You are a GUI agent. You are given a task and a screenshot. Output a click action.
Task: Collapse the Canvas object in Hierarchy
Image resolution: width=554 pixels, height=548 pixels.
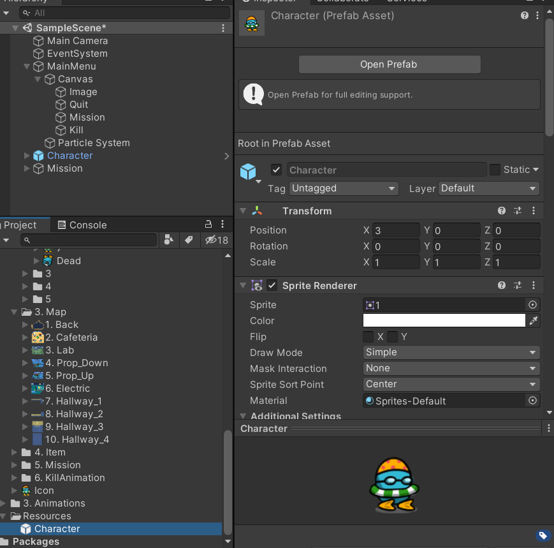(x=38, y=79)
